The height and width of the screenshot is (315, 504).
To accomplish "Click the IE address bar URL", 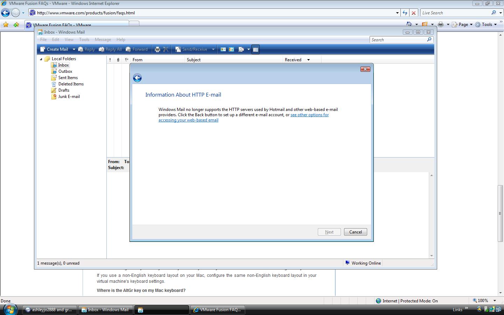I will (x=86, y=13).
